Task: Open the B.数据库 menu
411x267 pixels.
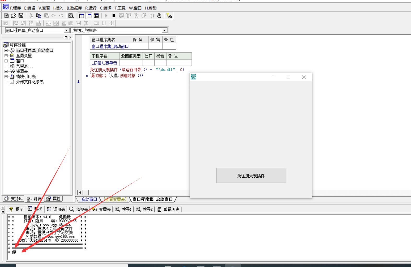Action: pos(74,8)
